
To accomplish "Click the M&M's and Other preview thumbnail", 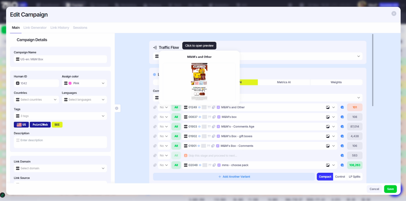I will (x=199, y=82).
